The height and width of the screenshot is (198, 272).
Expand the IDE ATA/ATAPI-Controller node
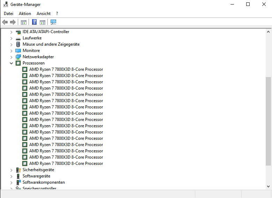[x=11, y=32]
